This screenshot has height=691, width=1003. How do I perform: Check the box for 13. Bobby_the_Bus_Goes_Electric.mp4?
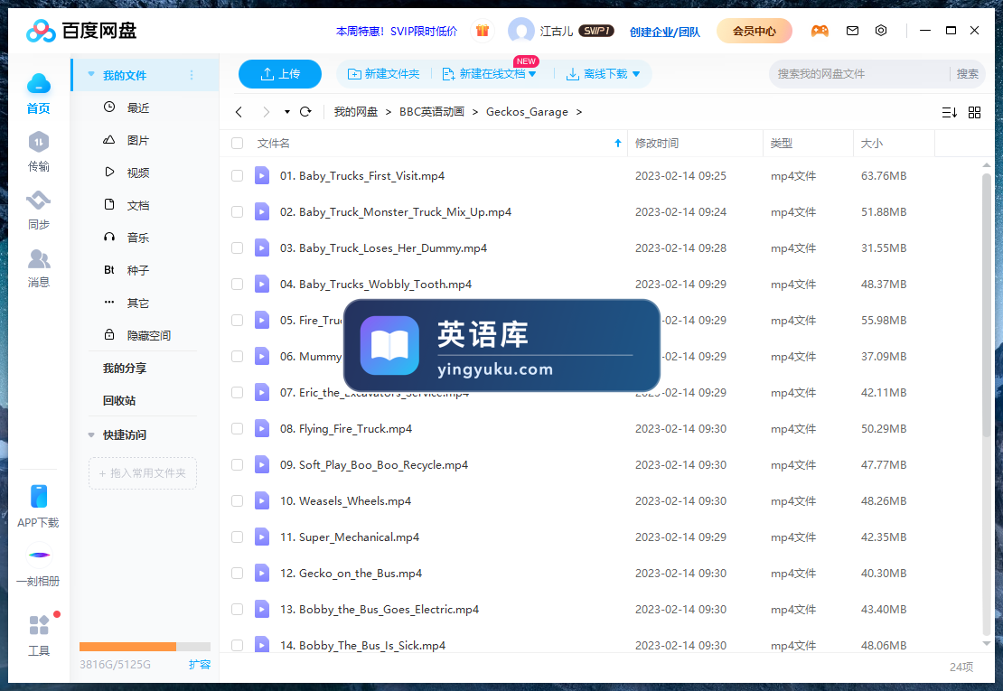[x=238, y=609]
